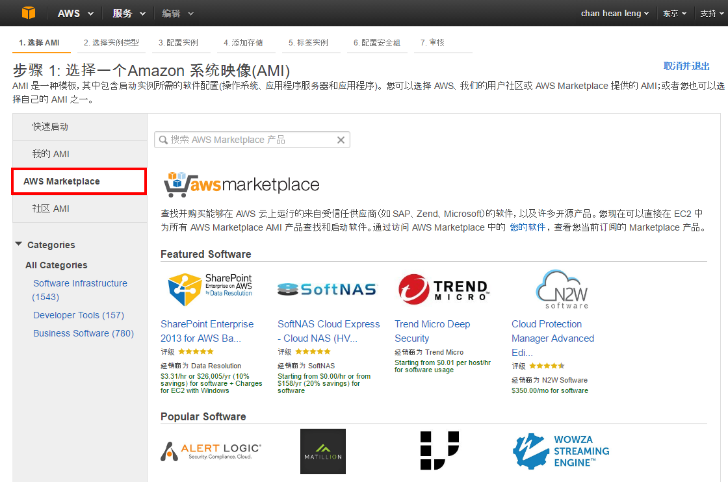Image resolution: width=728 pixels, height=482 pixels.
Task: Click the $350.00/mo for software price
Action: click(x=550, y=390)
